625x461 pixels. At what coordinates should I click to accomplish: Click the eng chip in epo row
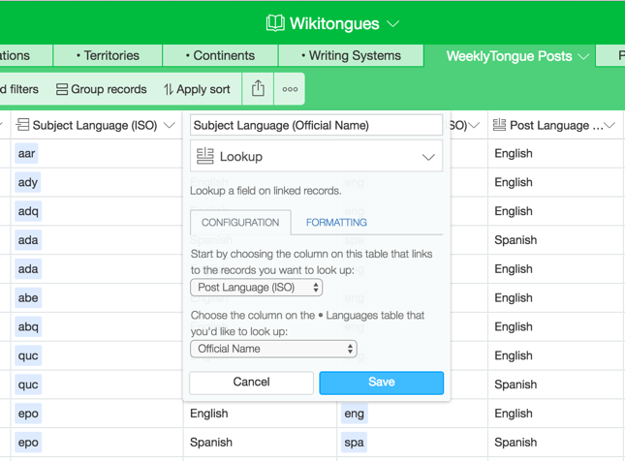(354, 414)
